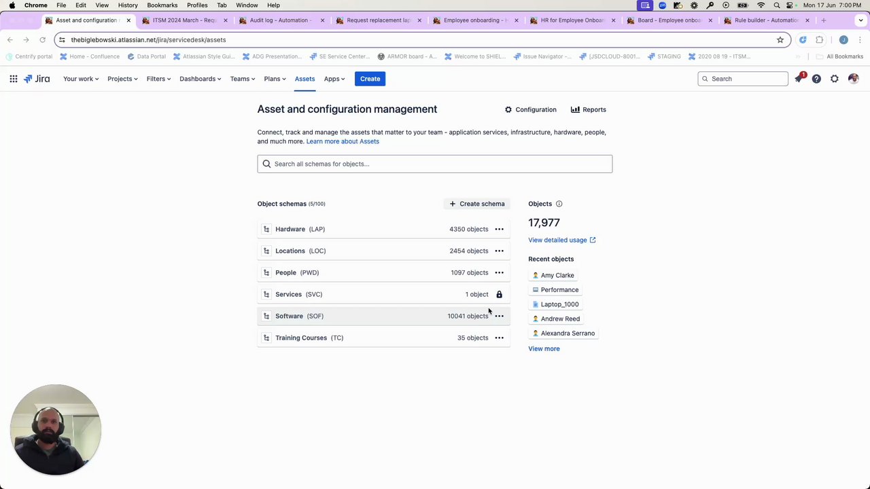Click the View more recent objects link
The image size is (870, 489).
[544, 348]
